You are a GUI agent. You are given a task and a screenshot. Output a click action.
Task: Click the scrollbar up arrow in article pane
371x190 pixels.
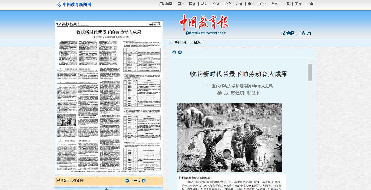tap(310, 62)
